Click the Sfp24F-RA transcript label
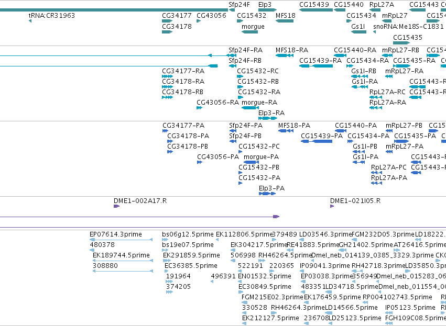 [x=245, y=50]
